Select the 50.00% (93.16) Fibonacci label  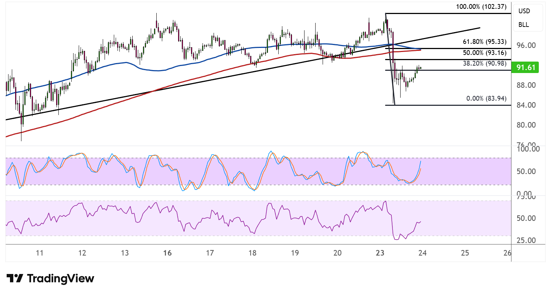click(484, 53)
